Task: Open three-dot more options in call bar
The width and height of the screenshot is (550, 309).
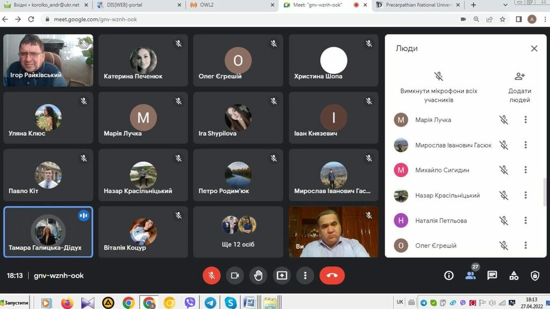Action: pos(305,275)
